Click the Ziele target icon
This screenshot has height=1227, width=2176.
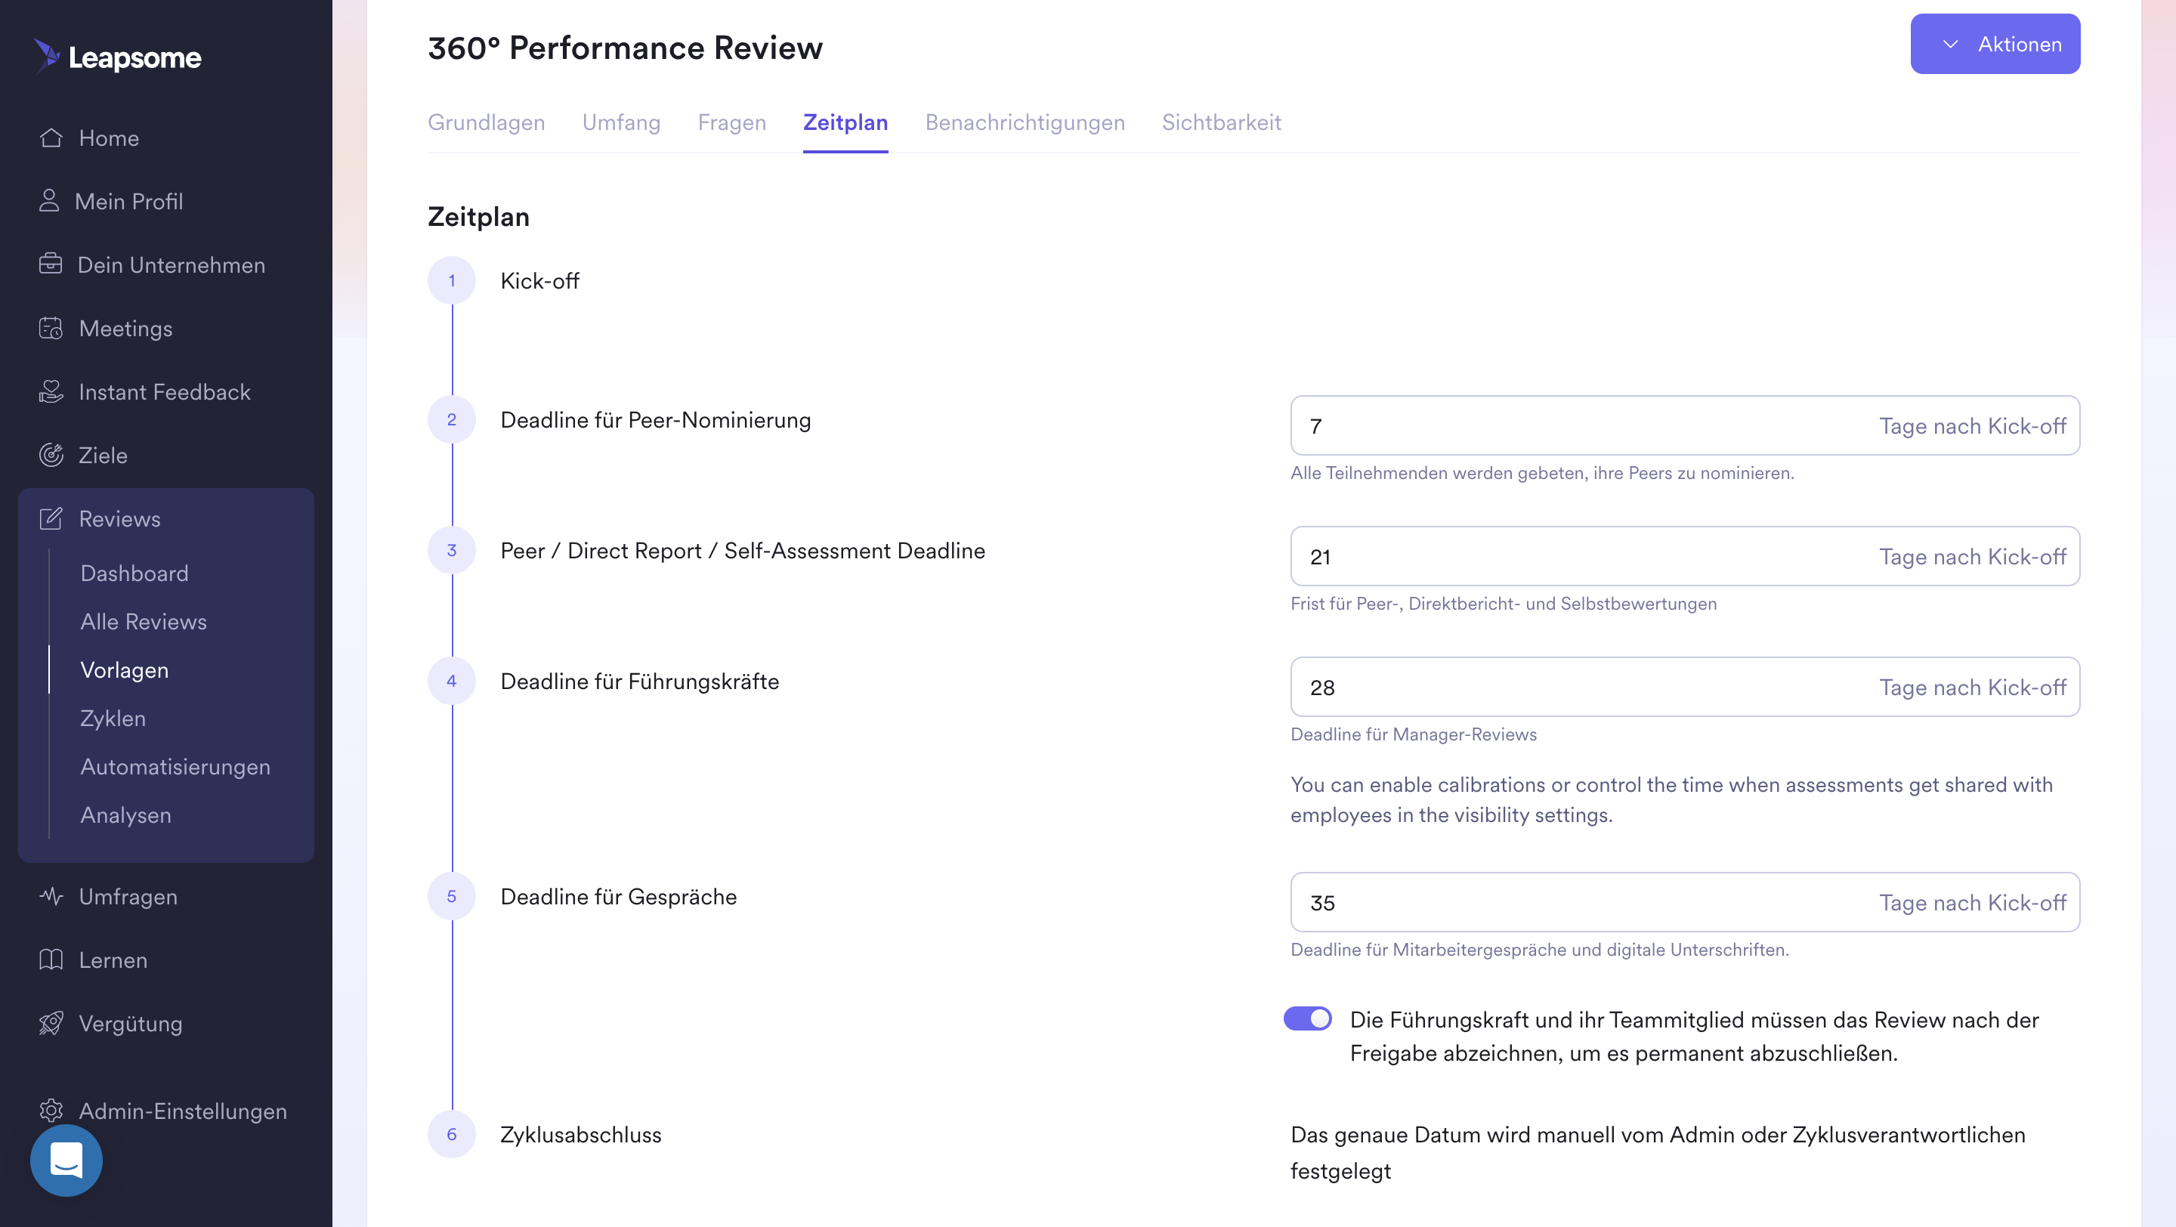51,454
